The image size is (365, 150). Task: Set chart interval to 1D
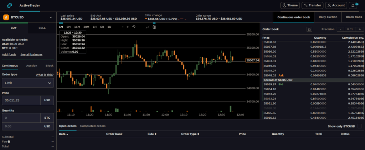click(109, 27)
